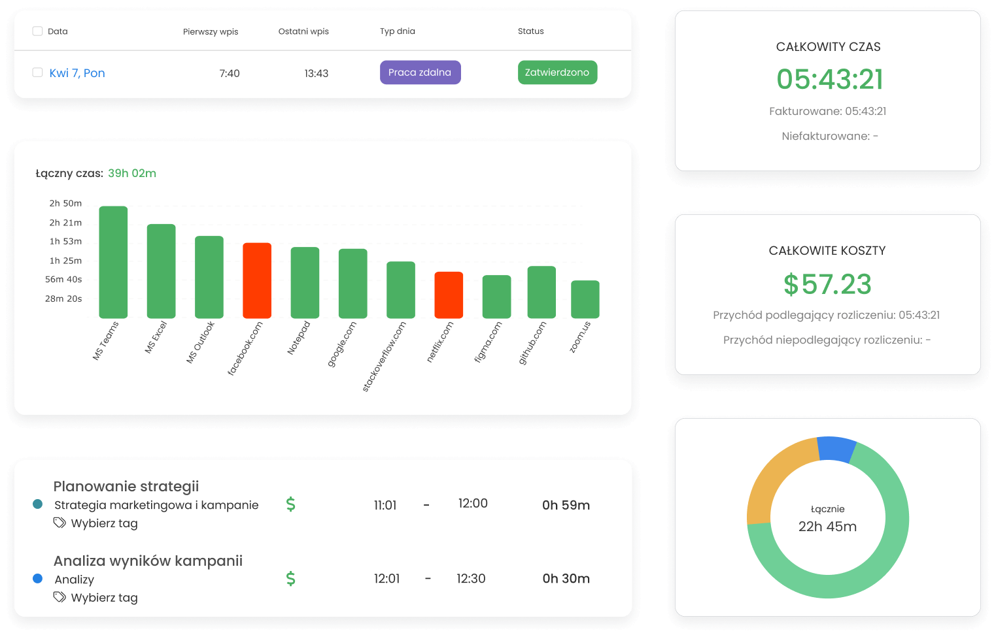This screenshot has height=635, width=996.
Task: Open the Praca zdalna day type badge
Action: pyautogui.click(x=420, y=73)
